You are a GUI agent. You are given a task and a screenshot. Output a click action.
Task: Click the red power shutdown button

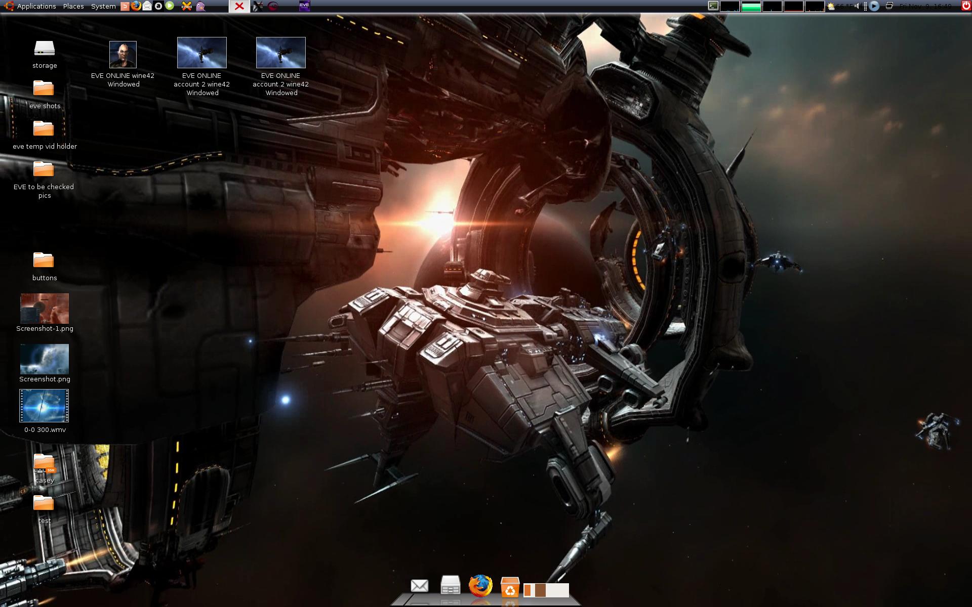[965, 6]
